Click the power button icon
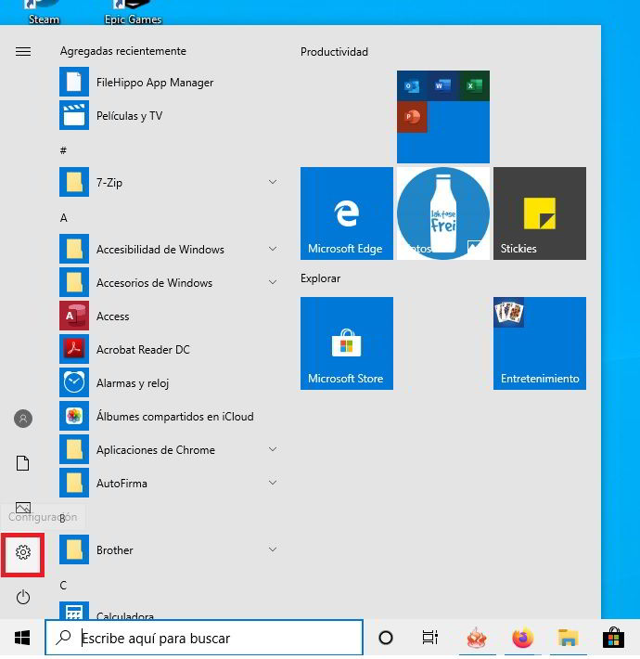This screenshot has width=640, height=659. tap(23, 597)
